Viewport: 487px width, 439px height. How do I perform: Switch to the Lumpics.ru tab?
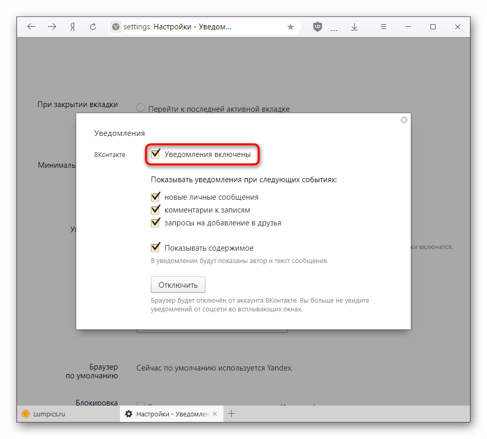click(68, 414)
